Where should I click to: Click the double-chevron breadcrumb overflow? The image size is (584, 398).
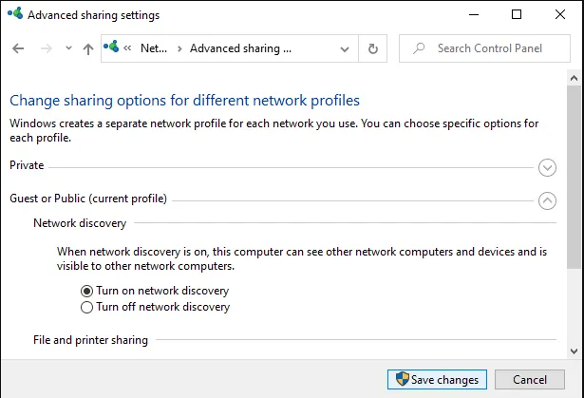tap(127, 48)
